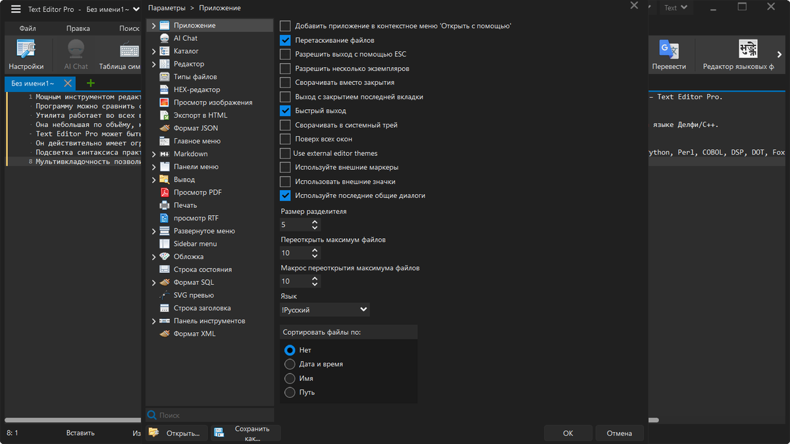This screenshot has height=444, width=790.
Task: Select Имя sort radio button
Action: pyautogui.click(x=290, y=378)
